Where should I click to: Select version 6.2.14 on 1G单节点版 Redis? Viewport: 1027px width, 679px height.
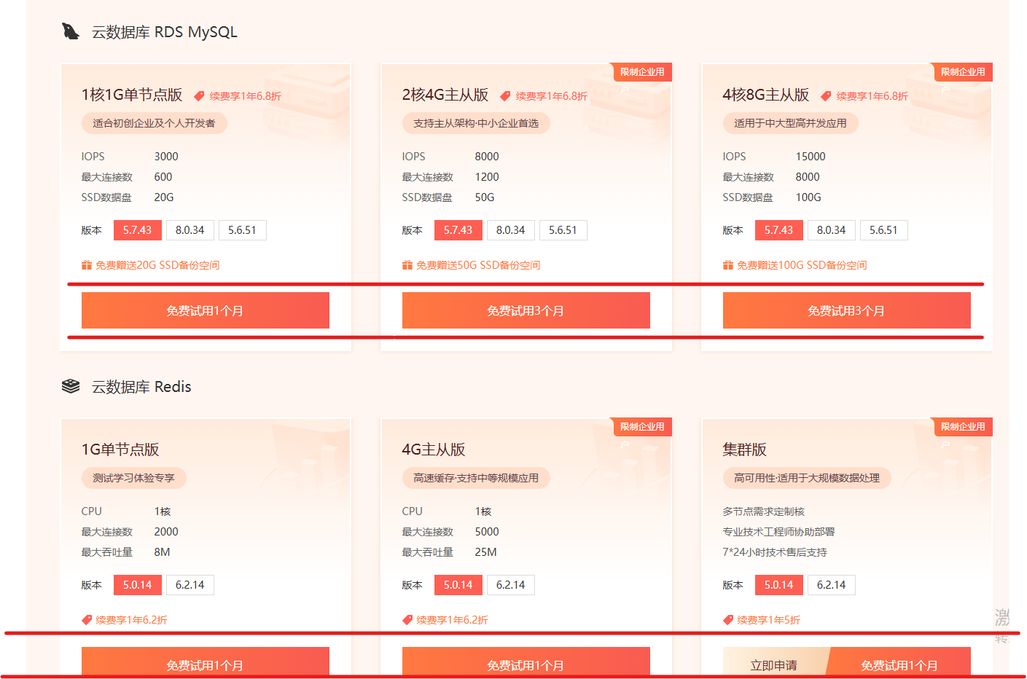coord(190,585)
